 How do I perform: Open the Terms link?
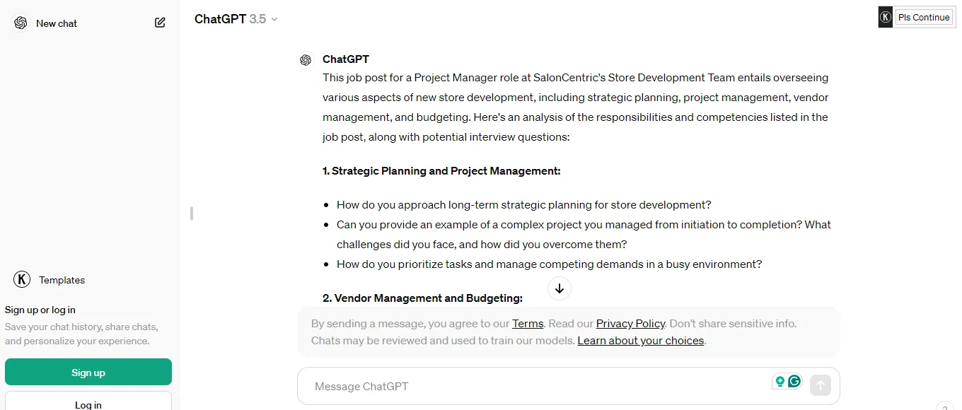coord(528,323)
